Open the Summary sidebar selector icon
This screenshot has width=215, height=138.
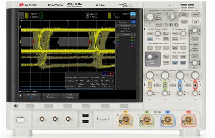[x=133, y=22]
